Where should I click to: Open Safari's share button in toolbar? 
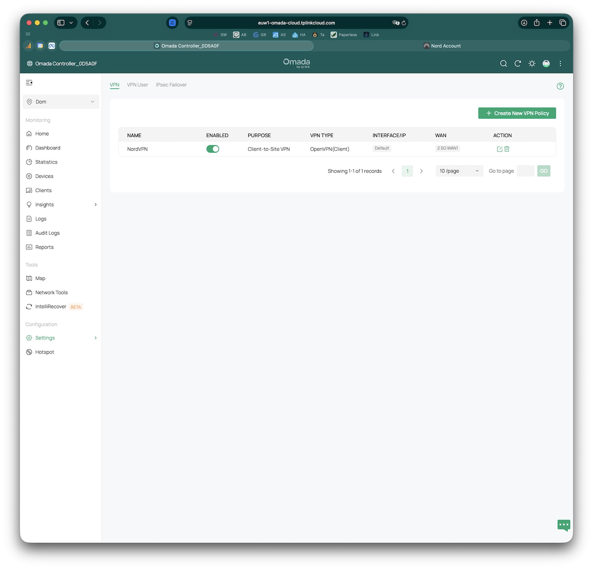[x=536, y=23]
